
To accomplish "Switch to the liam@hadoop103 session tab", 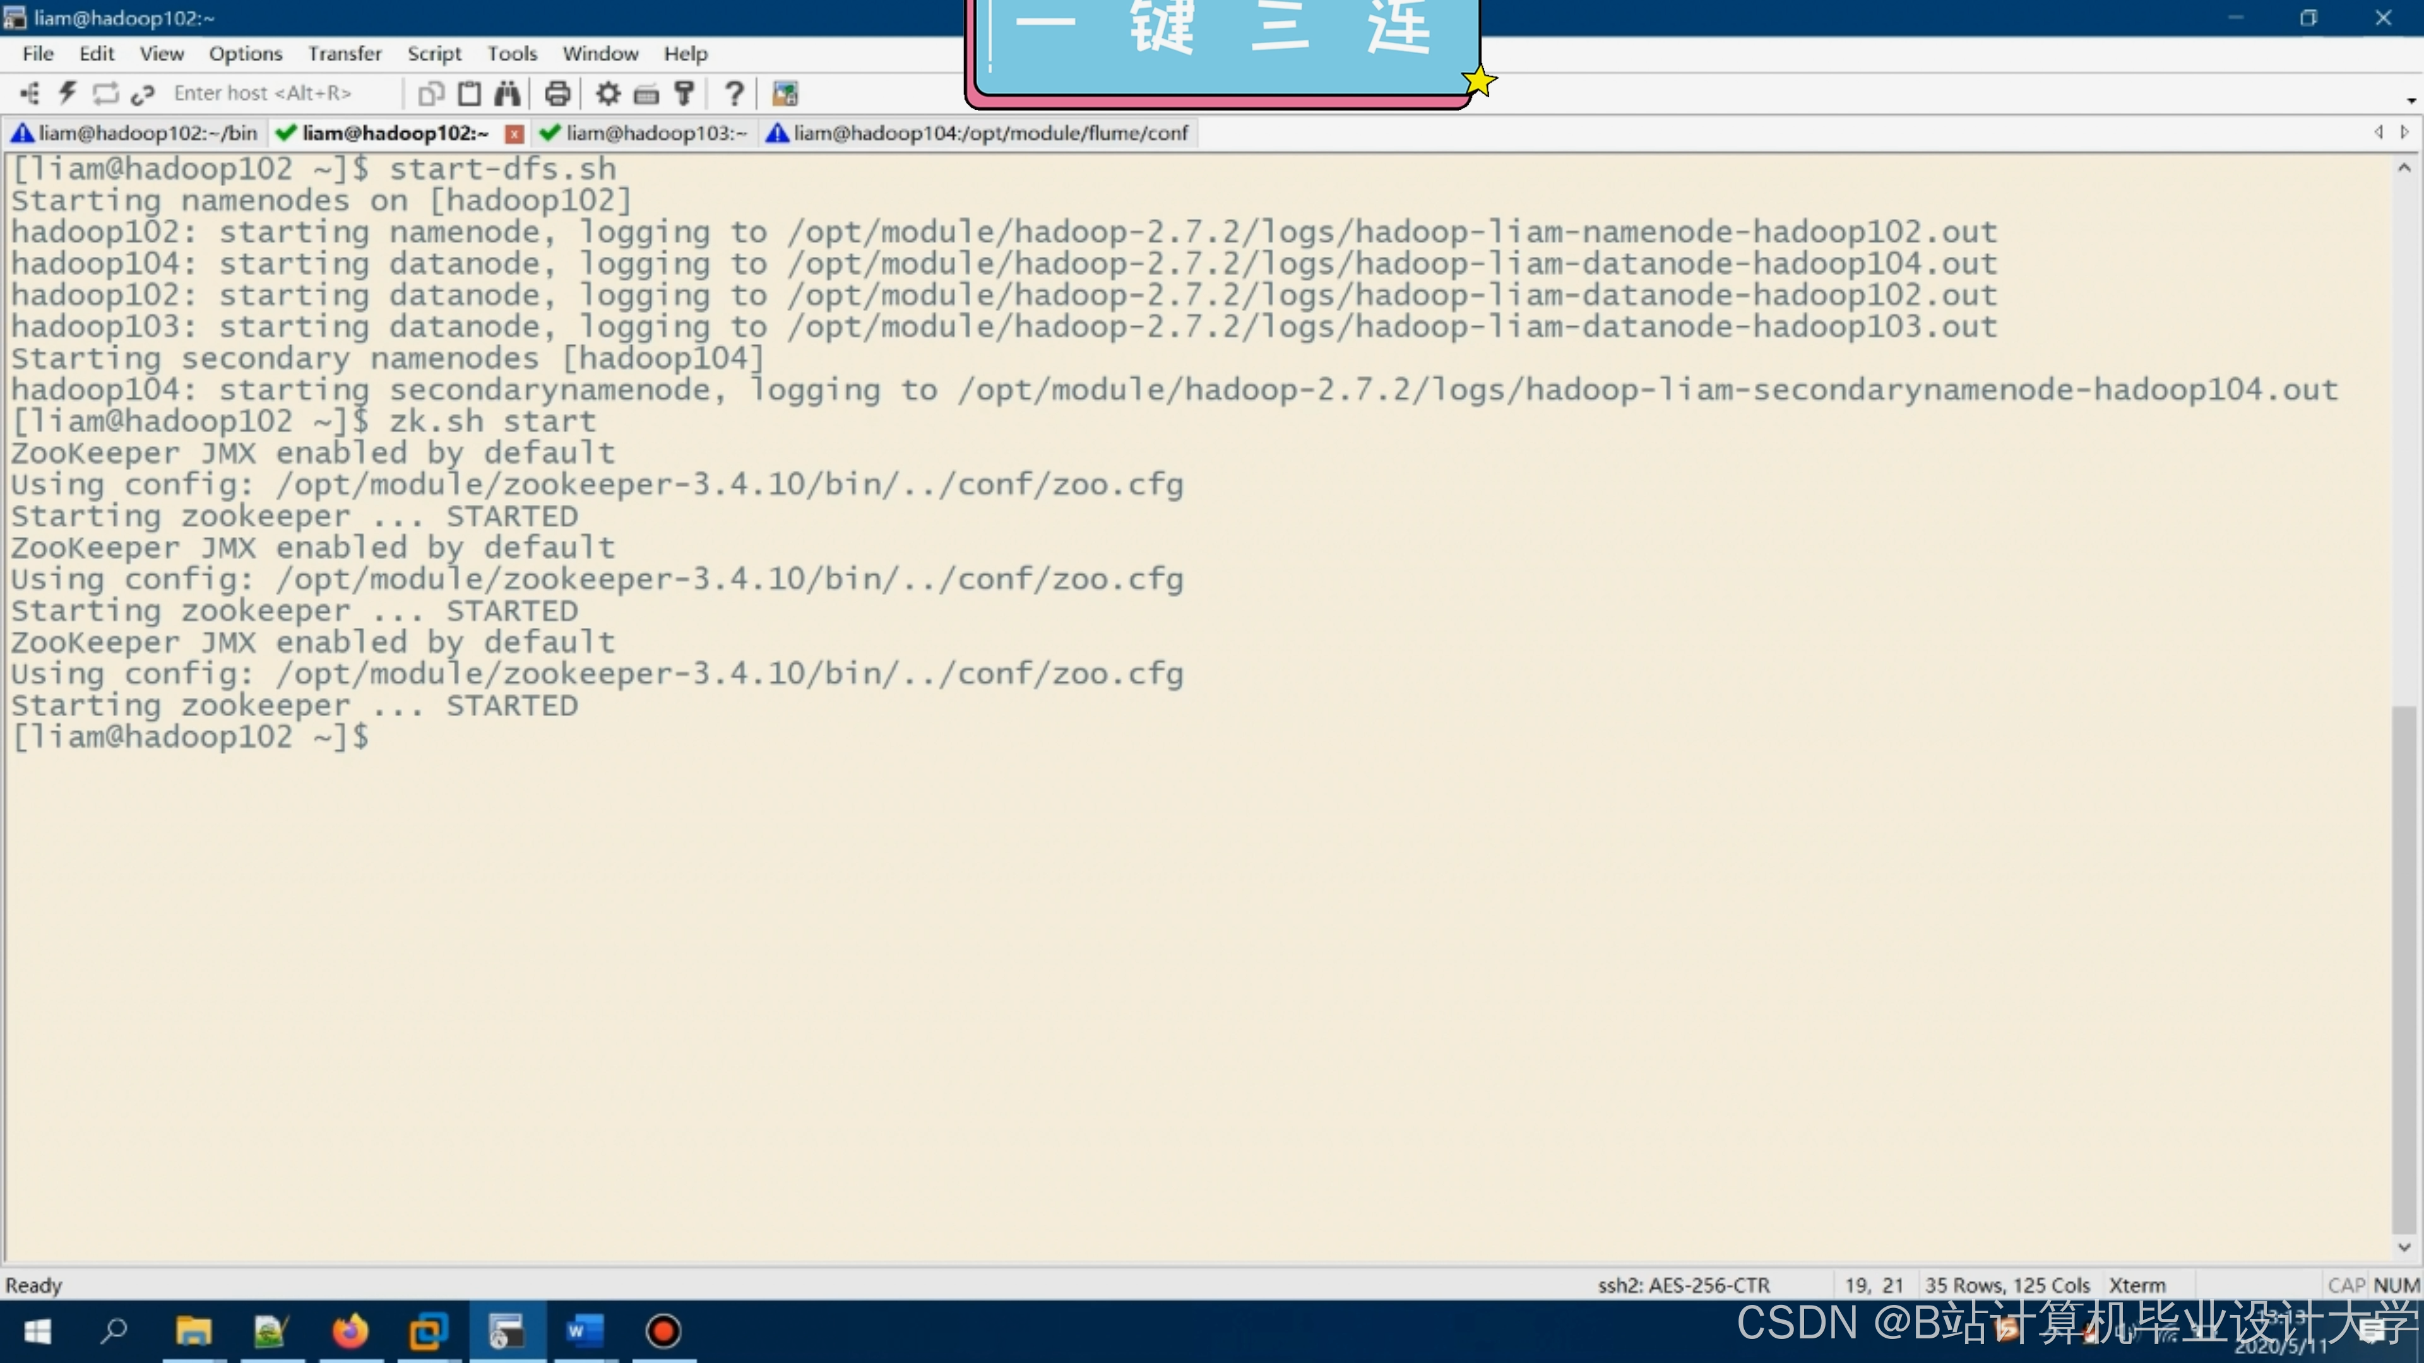I will pyautogui.click(x=655, y=133).
